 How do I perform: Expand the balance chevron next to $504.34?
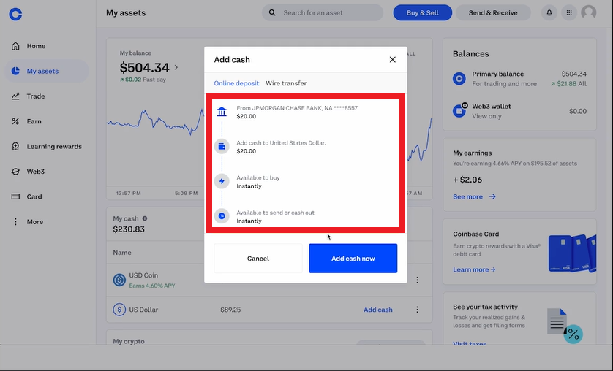tap(176, 67)
